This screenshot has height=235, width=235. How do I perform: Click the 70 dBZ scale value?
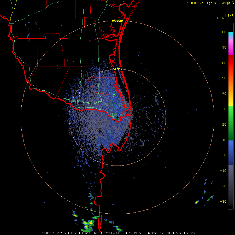click(x=224, y=48)
